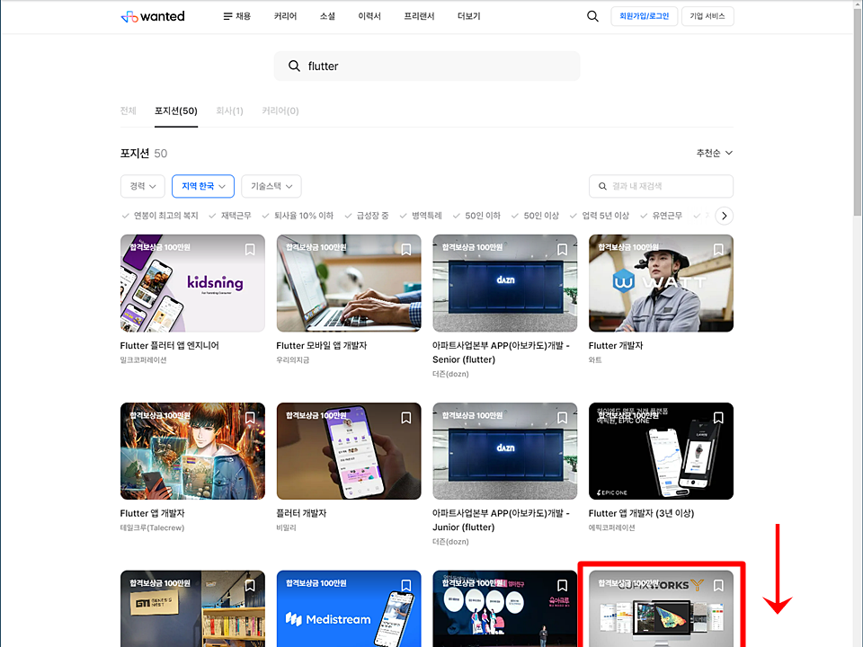863x647 pixels.
Task: Open 플러터 개발자 job title by 비밀리
Action: 301,513
